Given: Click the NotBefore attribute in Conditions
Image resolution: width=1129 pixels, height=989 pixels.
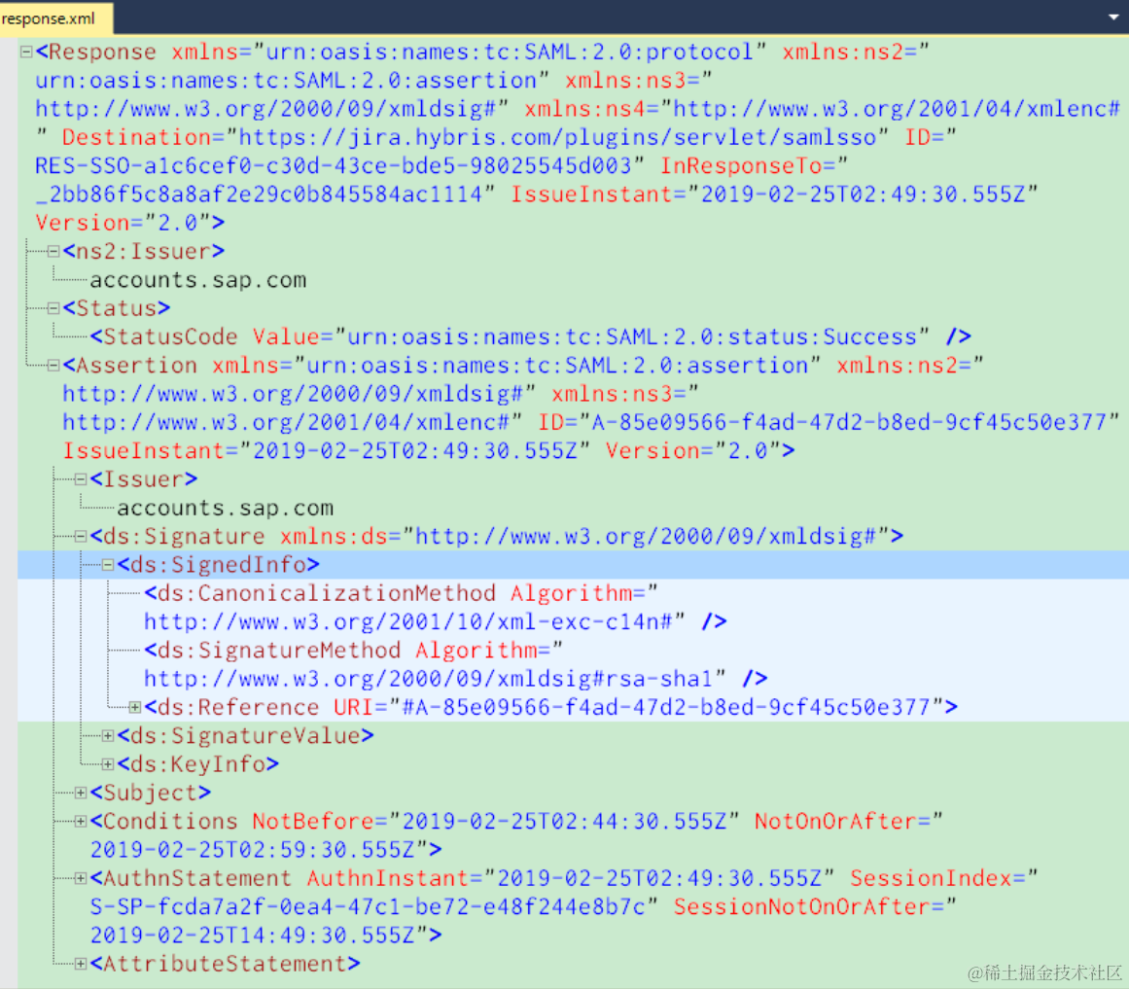Looking at the screenshot, I should 313,822.
